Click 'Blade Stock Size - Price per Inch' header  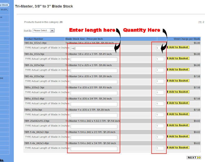pyautogui.click(x=84, y=39)
